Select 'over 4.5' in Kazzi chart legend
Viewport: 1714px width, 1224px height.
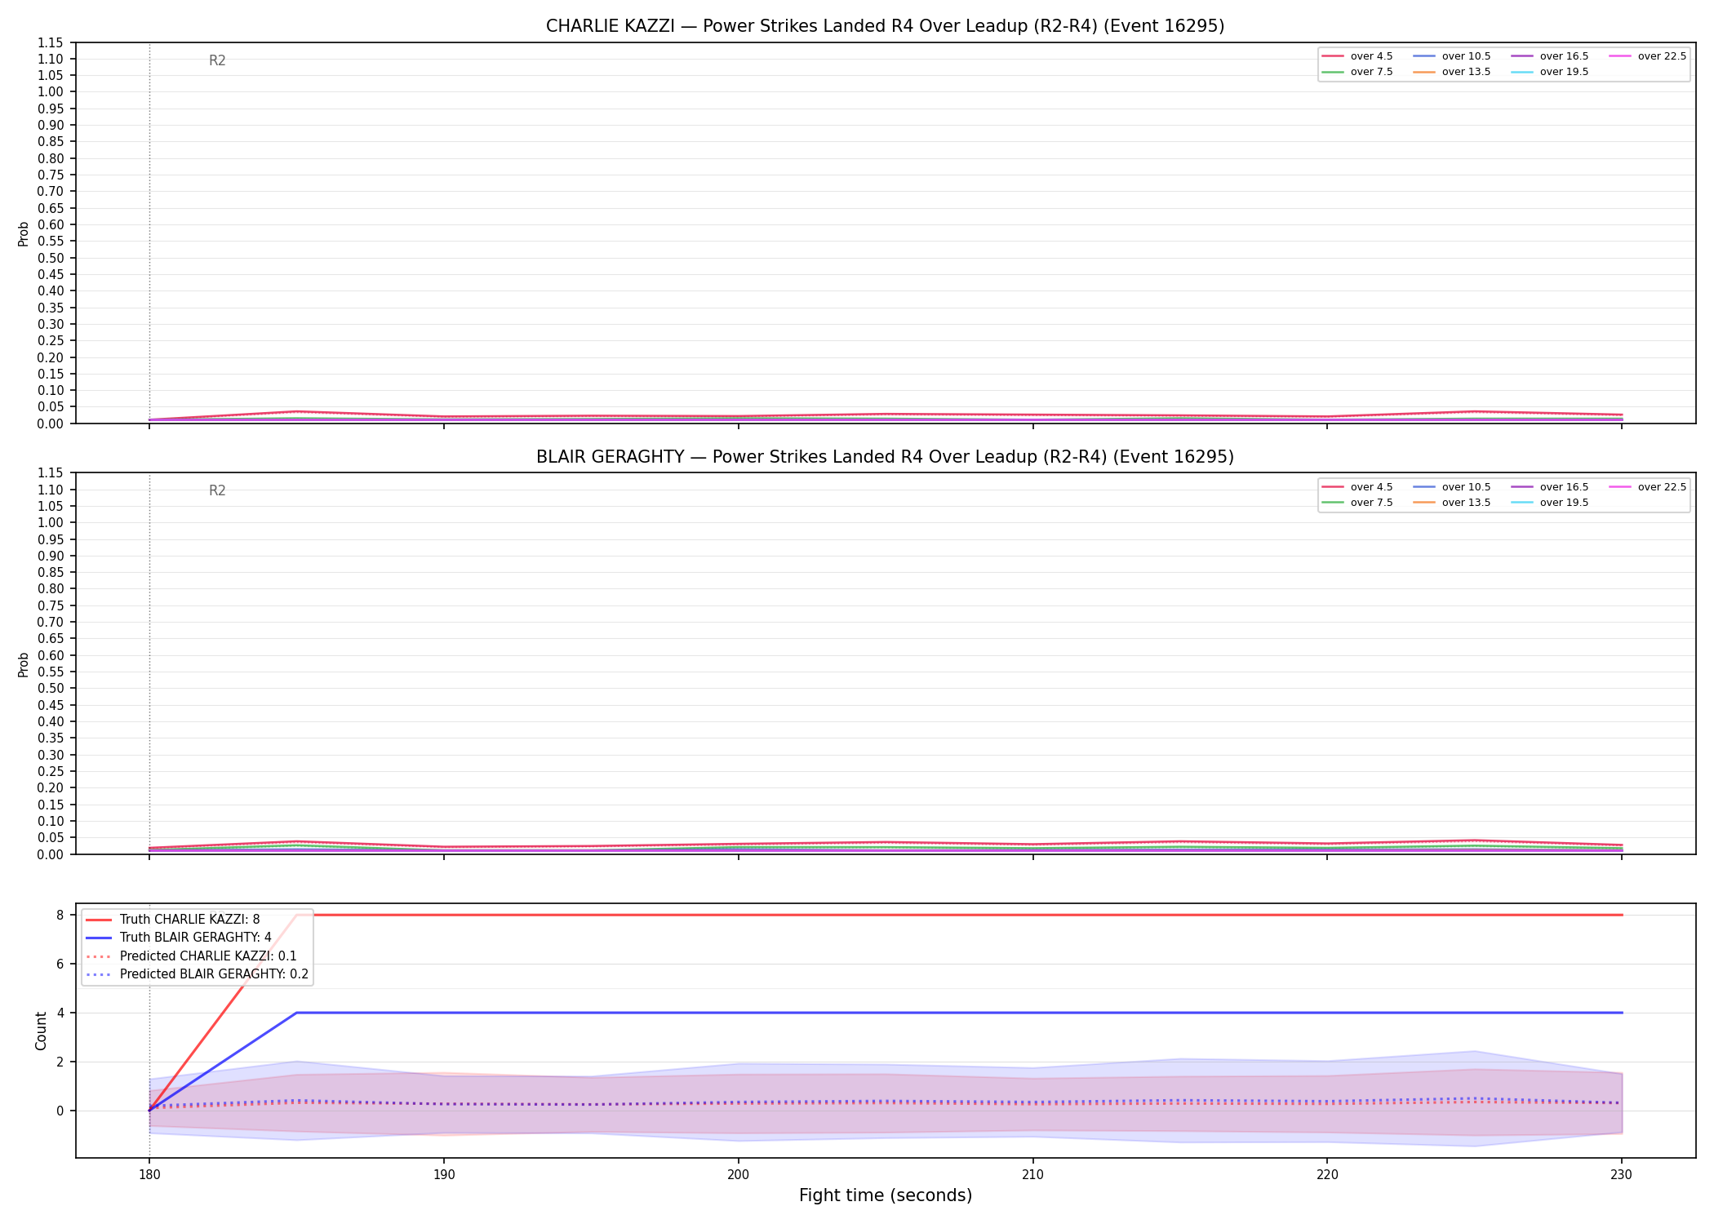pyautogui.click(x=1357, y=56)
